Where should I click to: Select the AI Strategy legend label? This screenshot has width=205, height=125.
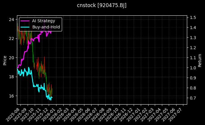click(x=43, y=21)
